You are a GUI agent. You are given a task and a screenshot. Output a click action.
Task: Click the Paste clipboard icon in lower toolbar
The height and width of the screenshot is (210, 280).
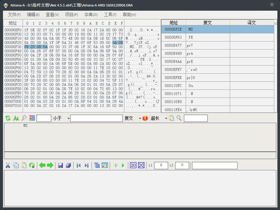(24, 165)
